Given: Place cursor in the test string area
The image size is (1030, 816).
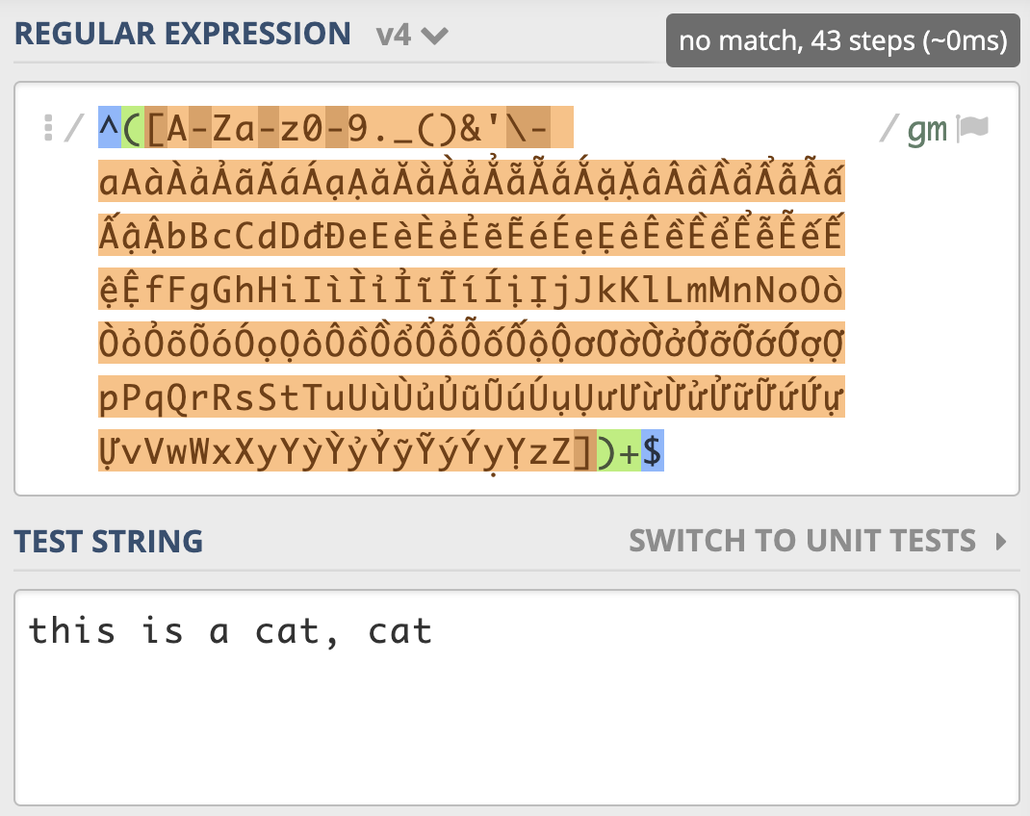Looking at the screenshot, I should tap(516, 698).
